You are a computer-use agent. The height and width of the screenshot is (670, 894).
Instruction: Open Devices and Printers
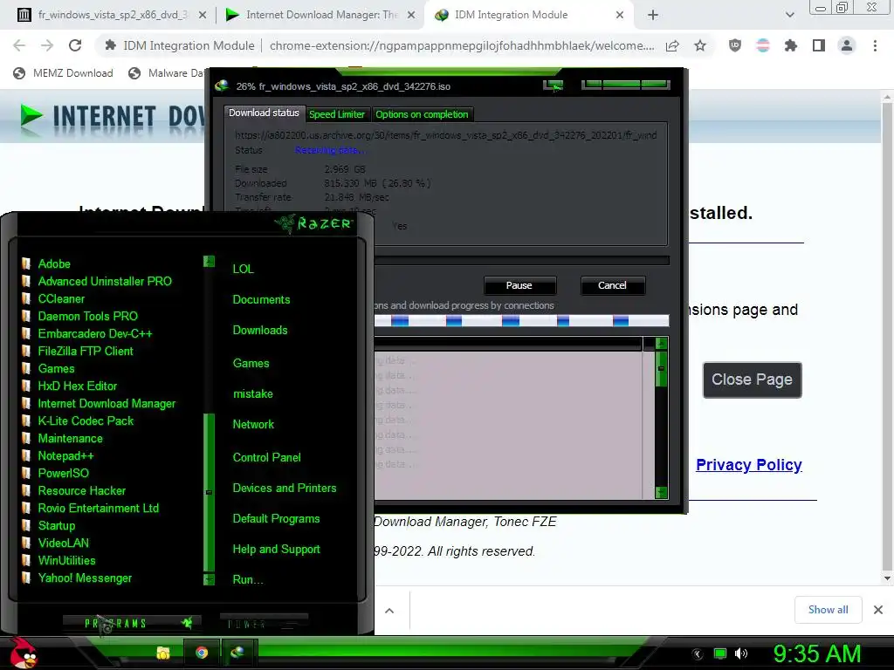pyautogui.click(x=285, y=489)
